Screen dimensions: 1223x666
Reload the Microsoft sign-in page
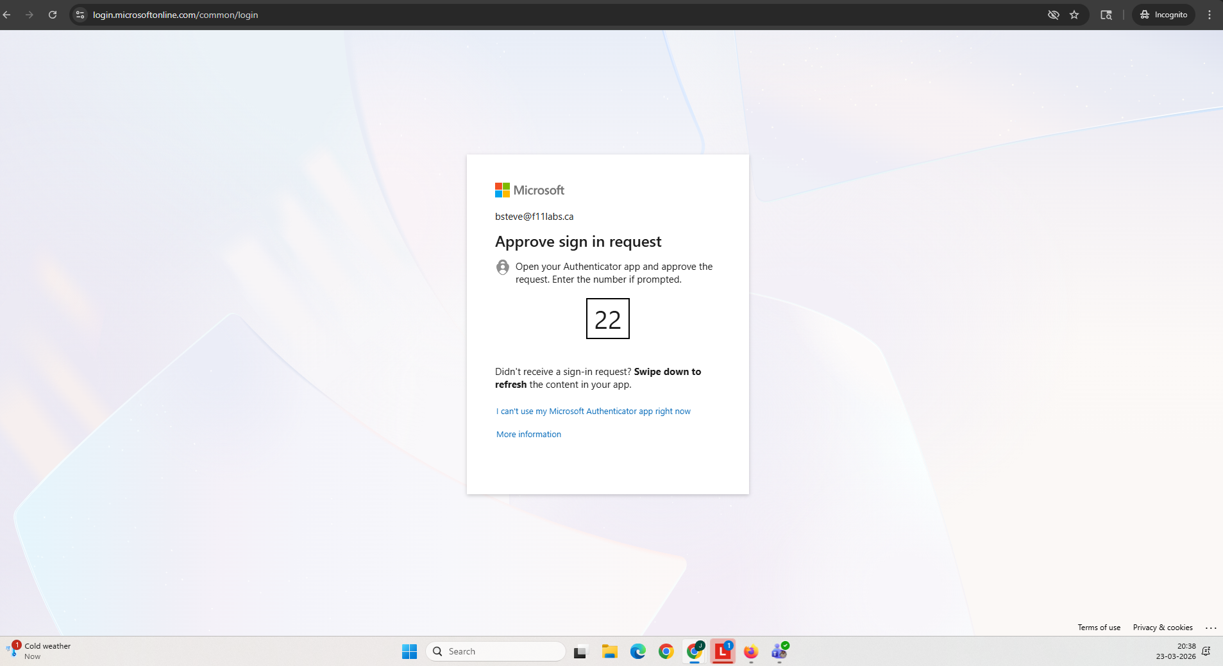click(x=53, y=15)
